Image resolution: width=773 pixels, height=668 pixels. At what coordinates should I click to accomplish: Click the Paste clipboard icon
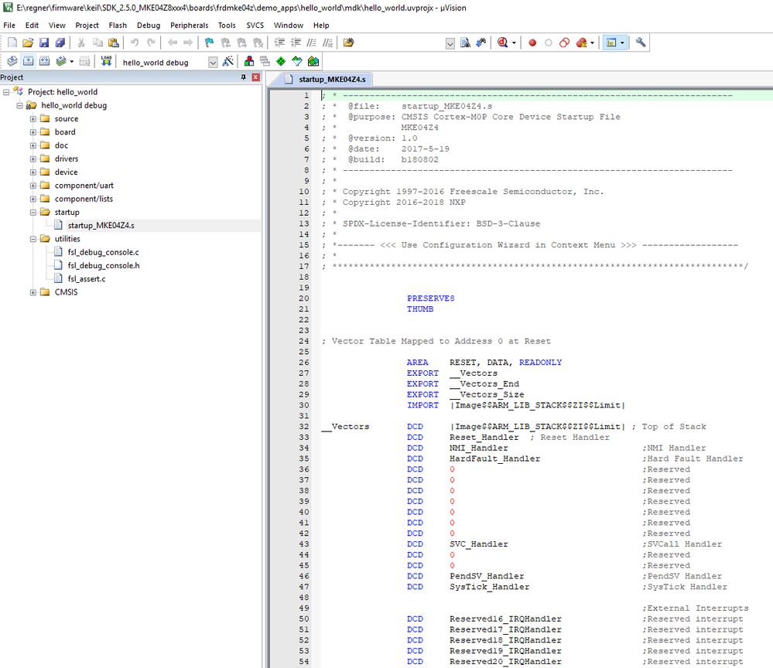[114, 43]
